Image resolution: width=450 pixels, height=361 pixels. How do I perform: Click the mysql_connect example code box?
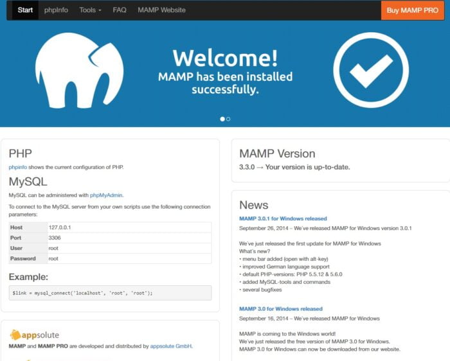[x=110, y=293]
